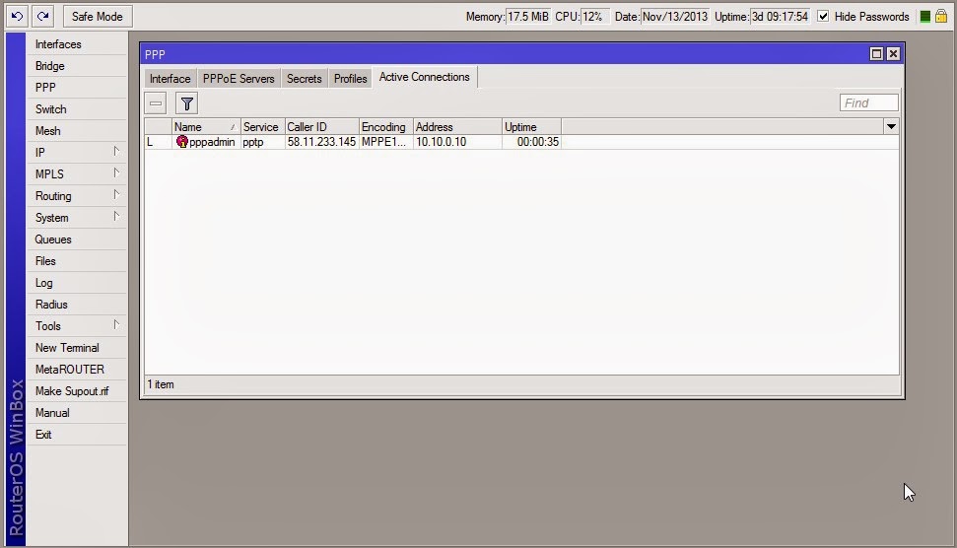Open Switch in the sidebar

77,109
